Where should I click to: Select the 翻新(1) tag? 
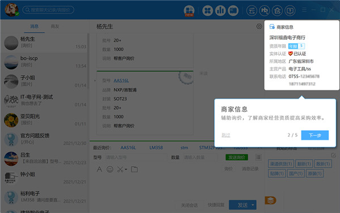point(304,164)
